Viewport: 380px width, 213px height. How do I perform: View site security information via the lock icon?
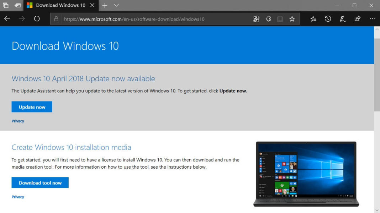(56, 18)
